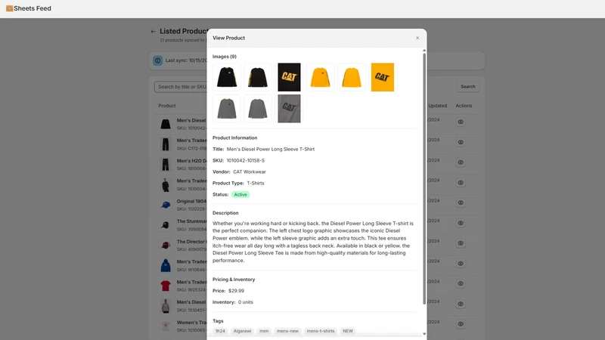
Task: Click the men tag
Action: [264, 331]
